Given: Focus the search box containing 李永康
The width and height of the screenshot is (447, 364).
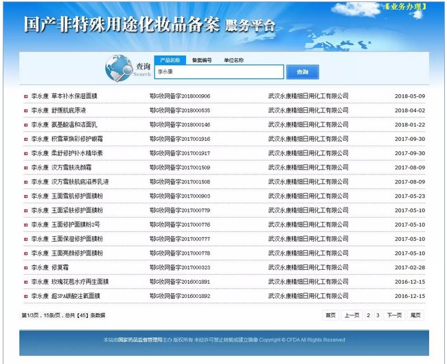Looking at the screenshot, I should (218, 71).
